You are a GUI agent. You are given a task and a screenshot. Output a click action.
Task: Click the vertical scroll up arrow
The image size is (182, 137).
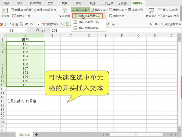click(179, 39)
